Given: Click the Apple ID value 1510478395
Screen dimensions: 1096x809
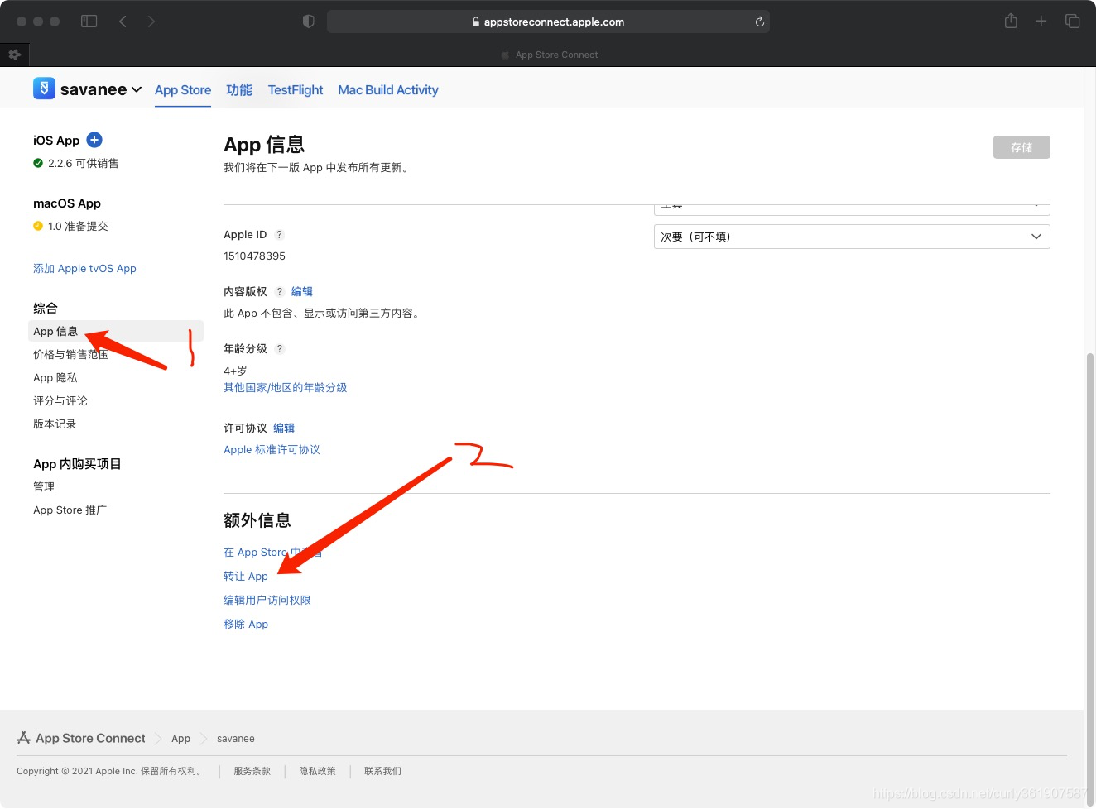Looking at the screenshot, I should [x=254, y=256].
